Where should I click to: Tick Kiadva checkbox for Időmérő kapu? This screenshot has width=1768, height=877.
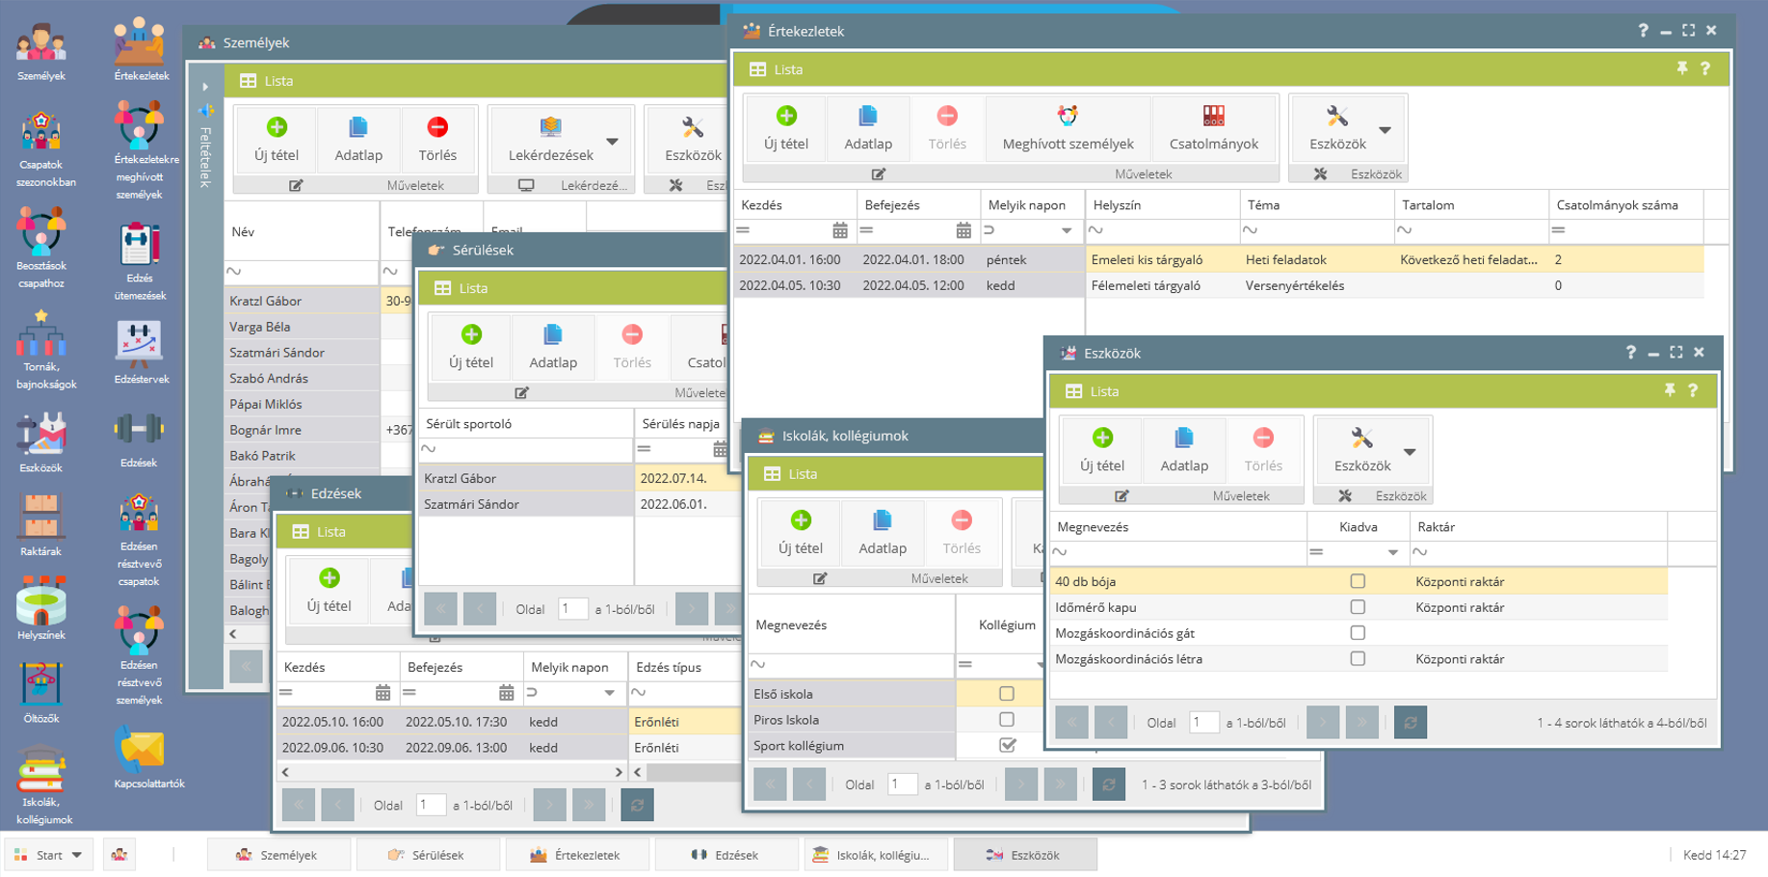(x=1358, y=607)
